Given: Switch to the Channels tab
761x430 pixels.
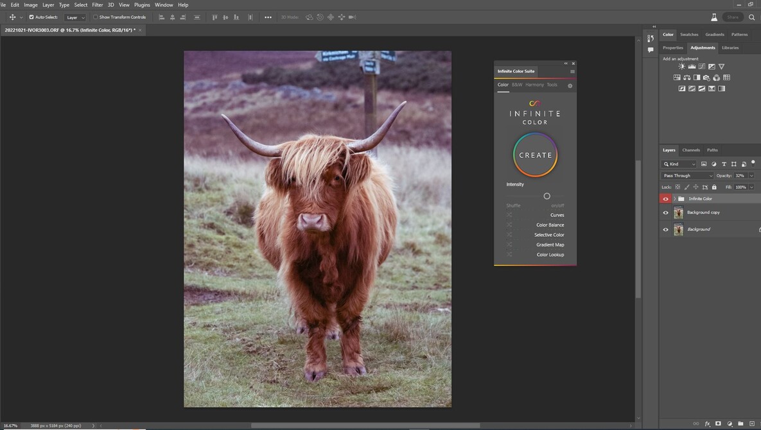Looking at the screenshot, I should (691, 150).
